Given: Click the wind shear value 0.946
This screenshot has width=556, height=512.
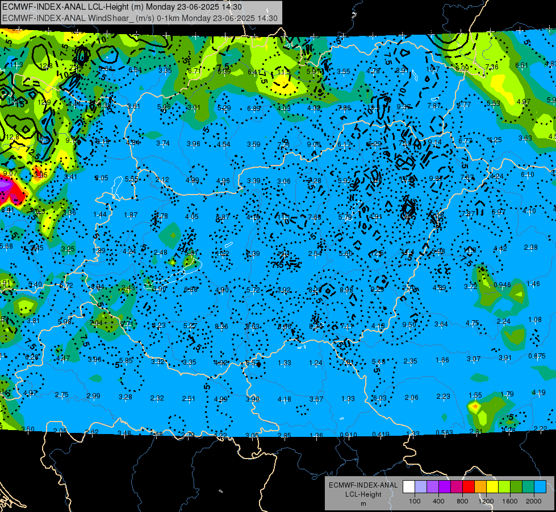Looking at the screenshot, I should pyautogui.click(x=502, y=284).
